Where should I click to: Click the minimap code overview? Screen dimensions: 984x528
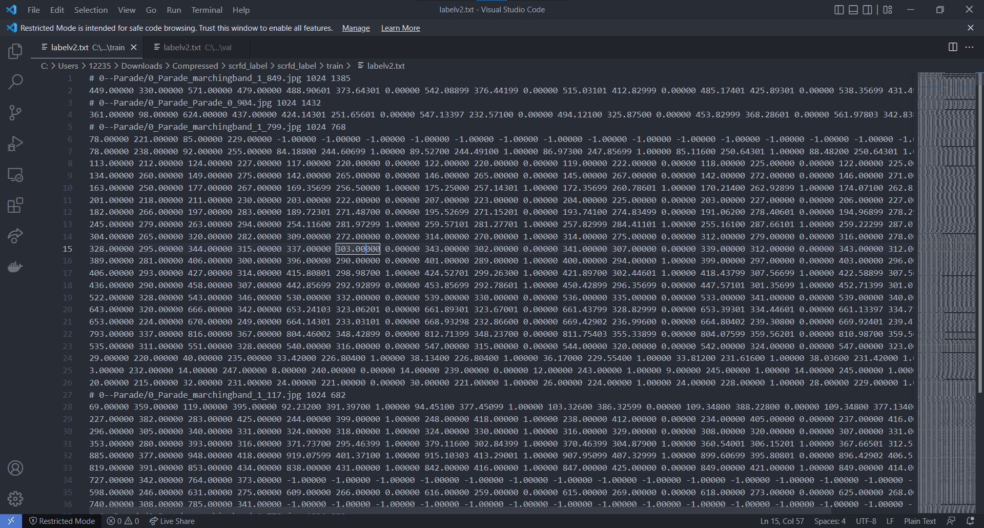click(x=947, y=292)
